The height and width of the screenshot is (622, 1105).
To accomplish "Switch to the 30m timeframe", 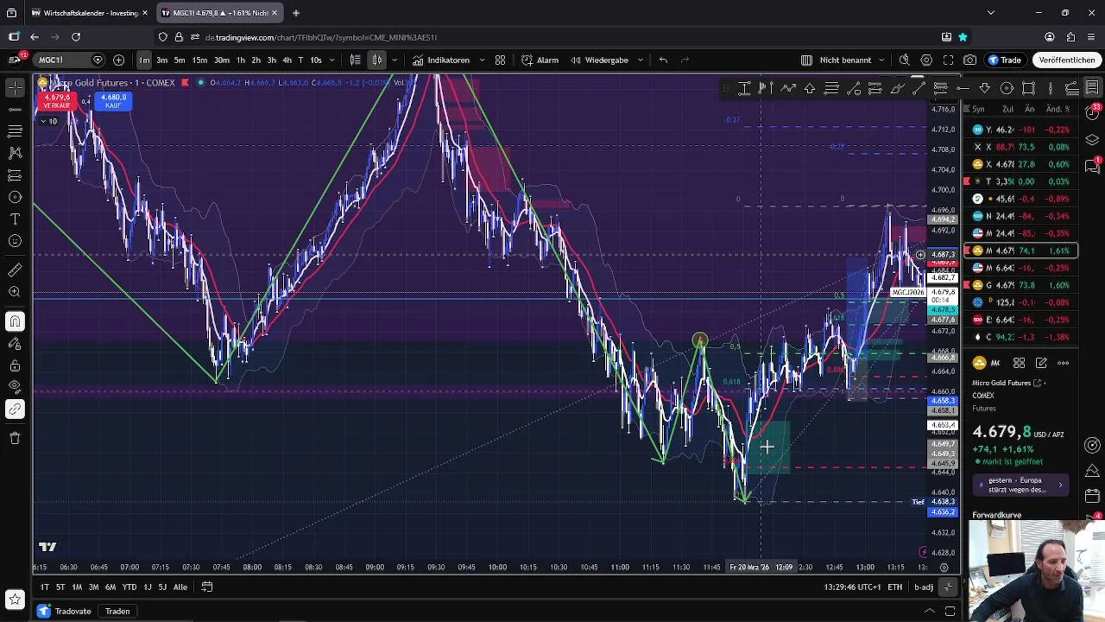I will pos(222,60).
